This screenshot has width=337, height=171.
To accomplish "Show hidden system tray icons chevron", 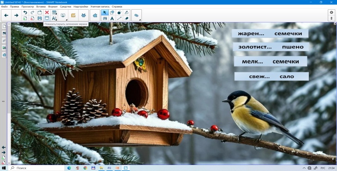I will pyautogui.click(x=304, y=168).
